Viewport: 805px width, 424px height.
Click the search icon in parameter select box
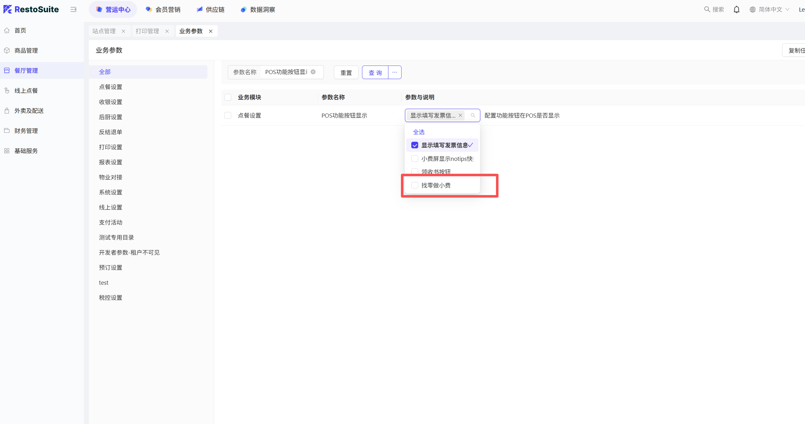click(473, 115)
